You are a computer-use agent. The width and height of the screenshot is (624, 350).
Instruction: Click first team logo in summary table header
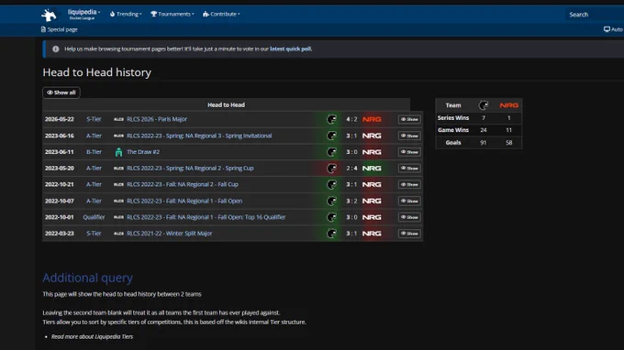click(483, 105)
